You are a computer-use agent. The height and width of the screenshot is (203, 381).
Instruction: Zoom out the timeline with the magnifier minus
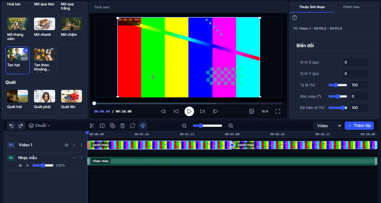(x=184, y=126)
